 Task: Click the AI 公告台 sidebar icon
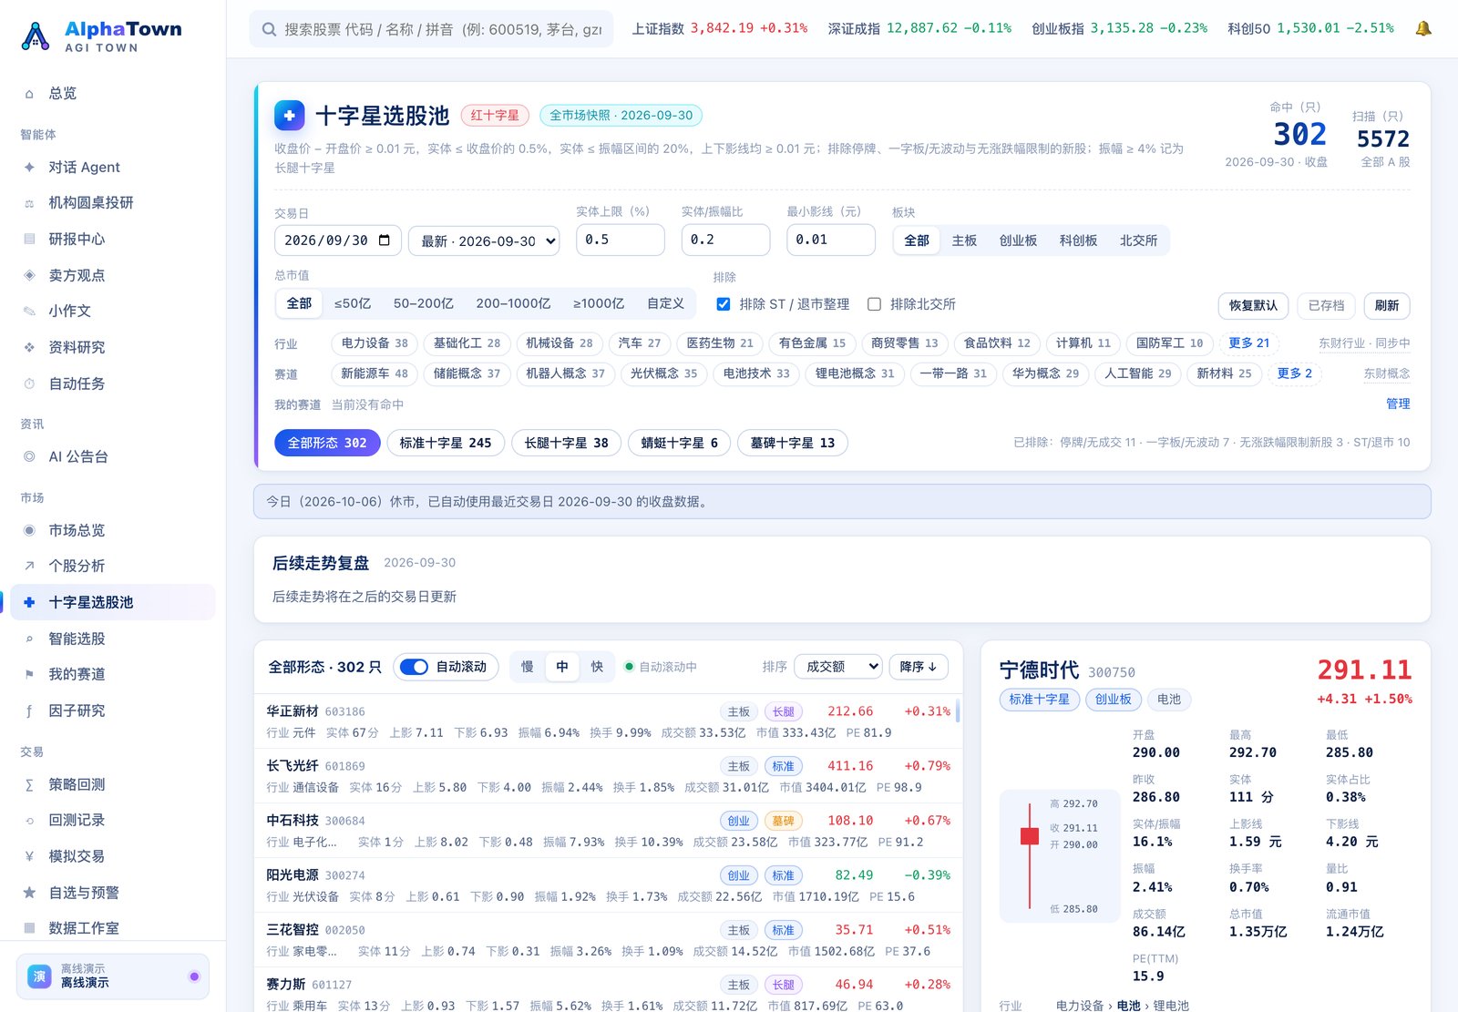[29, 457]
